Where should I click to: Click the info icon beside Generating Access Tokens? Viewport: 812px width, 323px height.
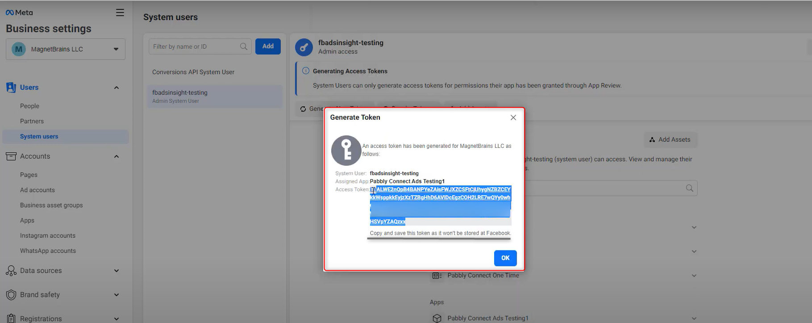tap(306, 71)
